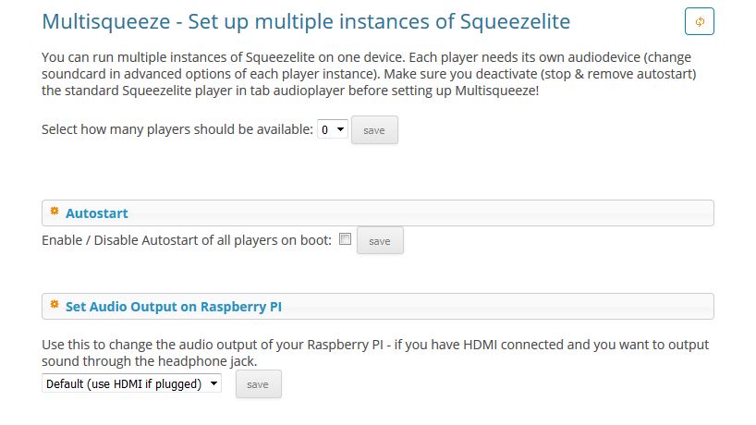Image resolution: width=756 pixels, height=425 pixels.
Task: Open the Default (use HDMI if plugged) dropdown
Action: [131, 383]
